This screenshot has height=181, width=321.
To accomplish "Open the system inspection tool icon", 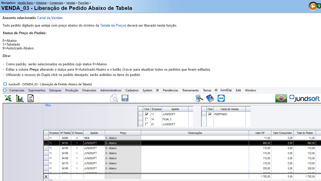I will coord(199,98).
